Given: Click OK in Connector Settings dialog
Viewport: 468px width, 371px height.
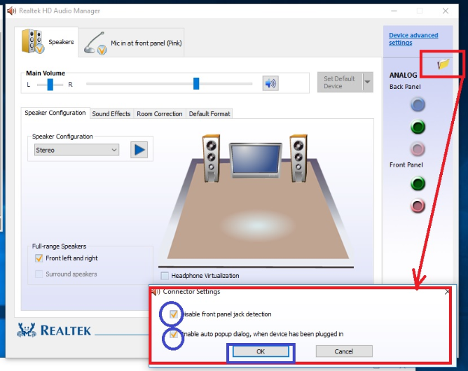Looking at the screenshot, I should [x=261, y=351].
